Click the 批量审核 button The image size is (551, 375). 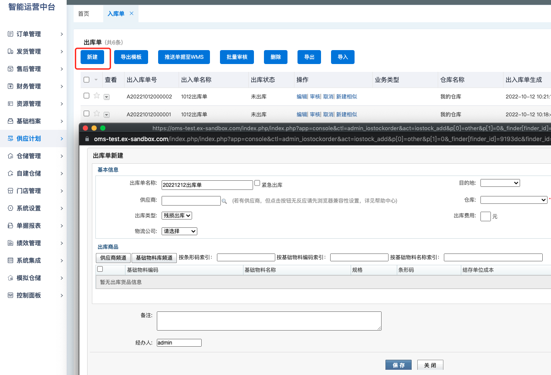coord(237,57)
